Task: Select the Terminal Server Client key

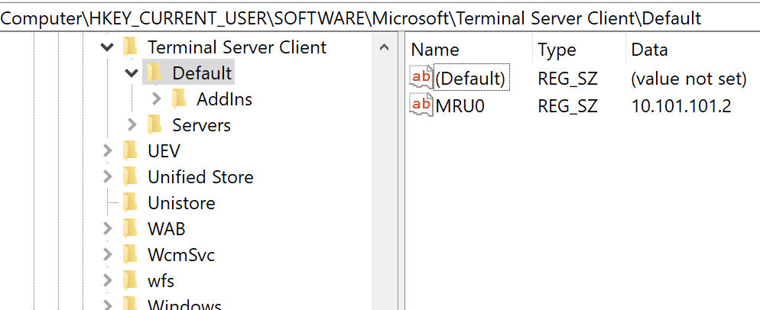Action: (x=237, y=47)
